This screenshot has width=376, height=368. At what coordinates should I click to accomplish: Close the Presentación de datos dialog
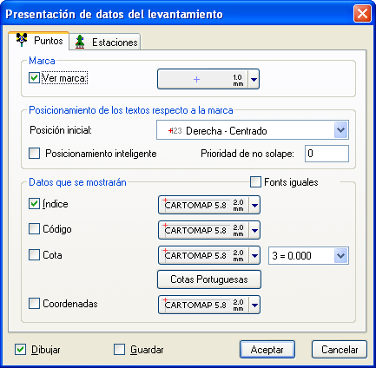pyautogui.click(x=362, y=14)
